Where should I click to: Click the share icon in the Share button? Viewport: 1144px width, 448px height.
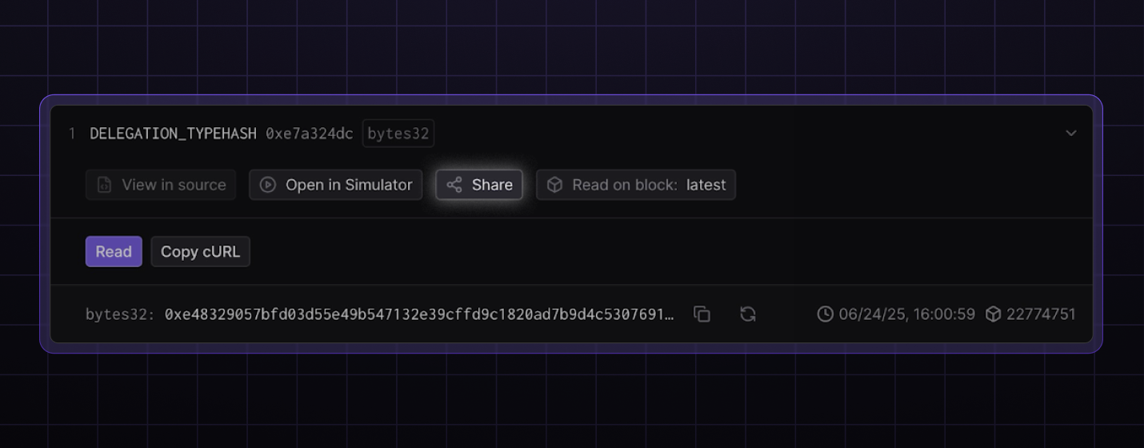(x=454, y=185)
